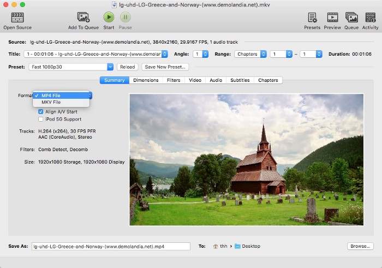Open the Angle dropdown
Viewport: 382px width, 268px height.
[x=200, y=54]
